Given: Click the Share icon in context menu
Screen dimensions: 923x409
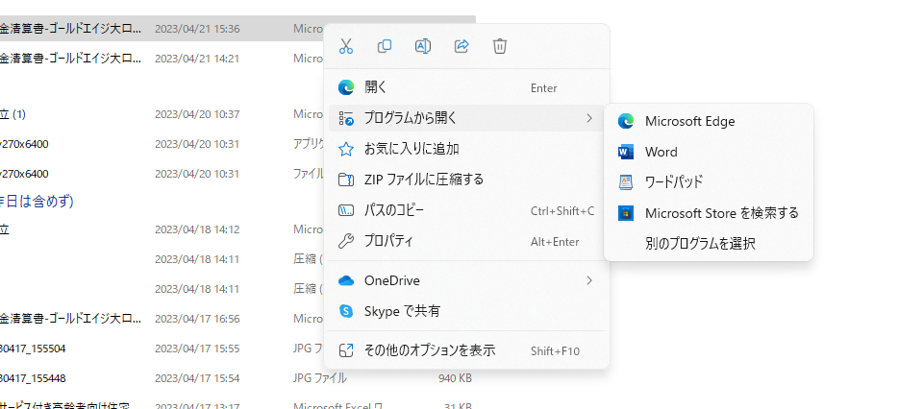Looking at the screenshot, I should click(x=461, y=46).
